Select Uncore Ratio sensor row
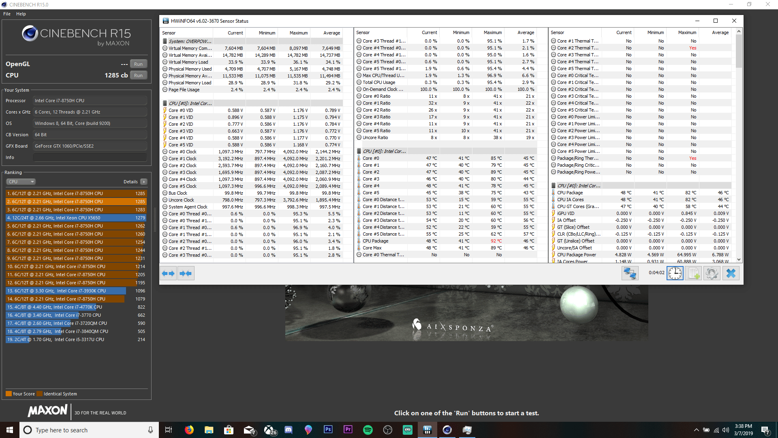The height and width of the screenshot is (438, 778). (x=447, y=137)
